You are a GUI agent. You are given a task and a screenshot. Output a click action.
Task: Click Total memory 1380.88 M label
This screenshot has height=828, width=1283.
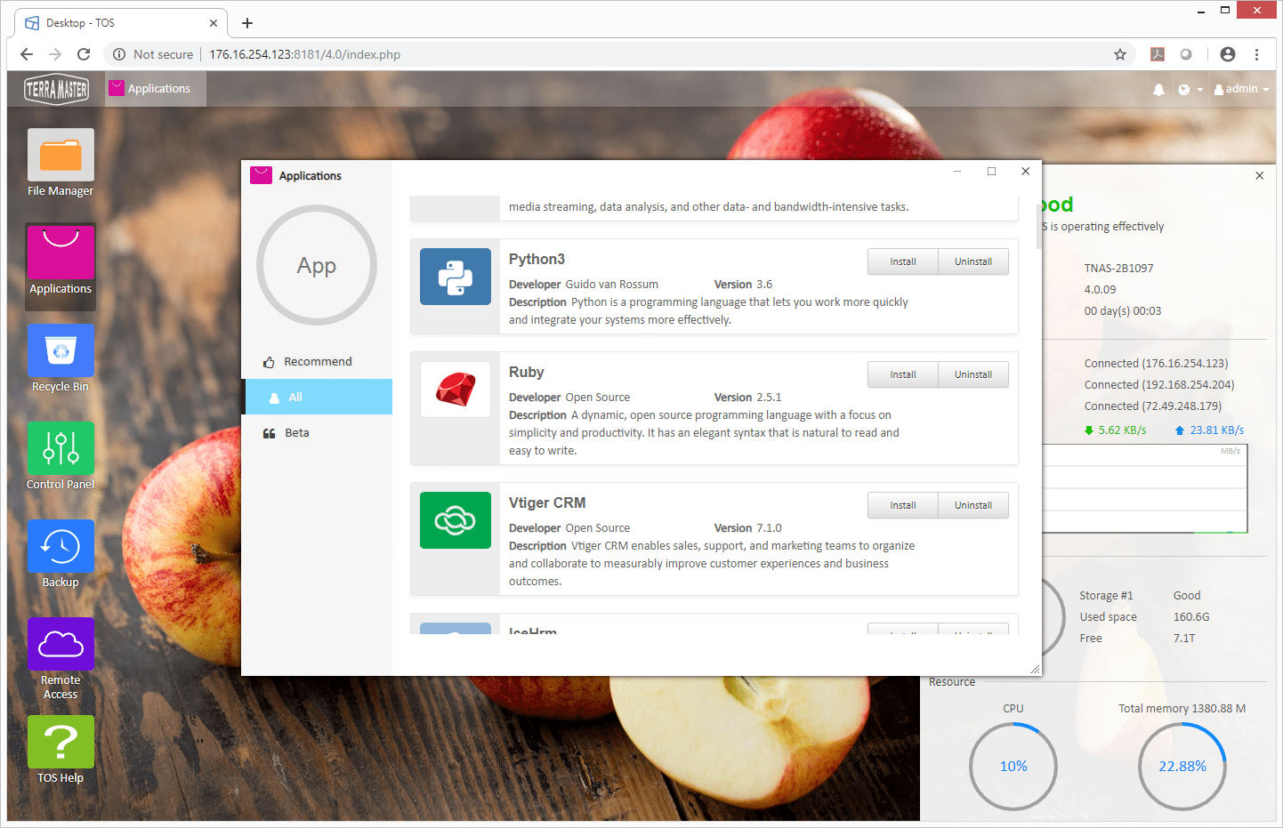[1182, 708]
